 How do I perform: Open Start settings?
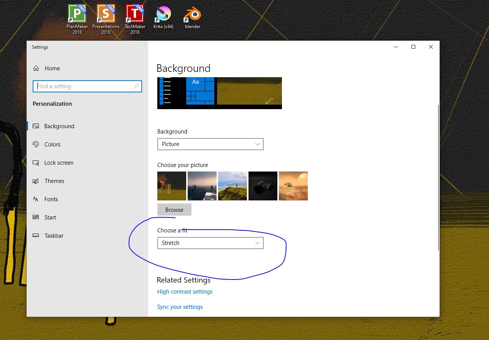[x=50, y=217]
